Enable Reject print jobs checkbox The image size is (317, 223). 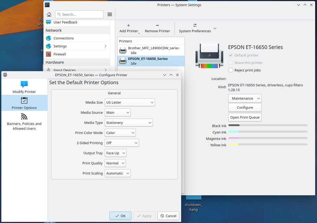point(231,70)
